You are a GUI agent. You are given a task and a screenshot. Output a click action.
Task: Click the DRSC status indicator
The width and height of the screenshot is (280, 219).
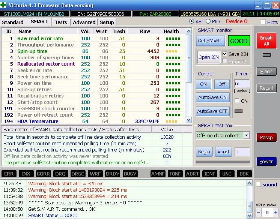78,174
